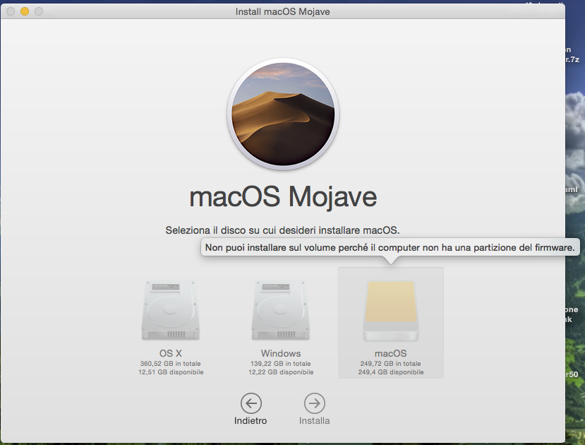Click the Windows volume name
This screenshot has height=445, width=585.
click(281, 353)
